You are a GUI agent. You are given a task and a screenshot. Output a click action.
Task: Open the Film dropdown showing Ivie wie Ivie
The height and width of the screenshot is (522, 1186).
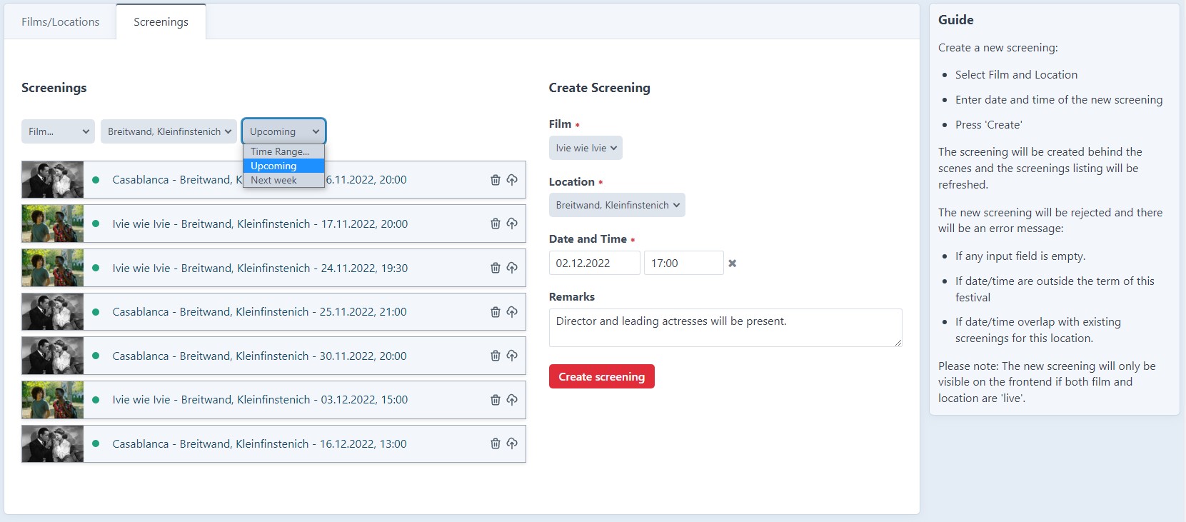point(586,148)
